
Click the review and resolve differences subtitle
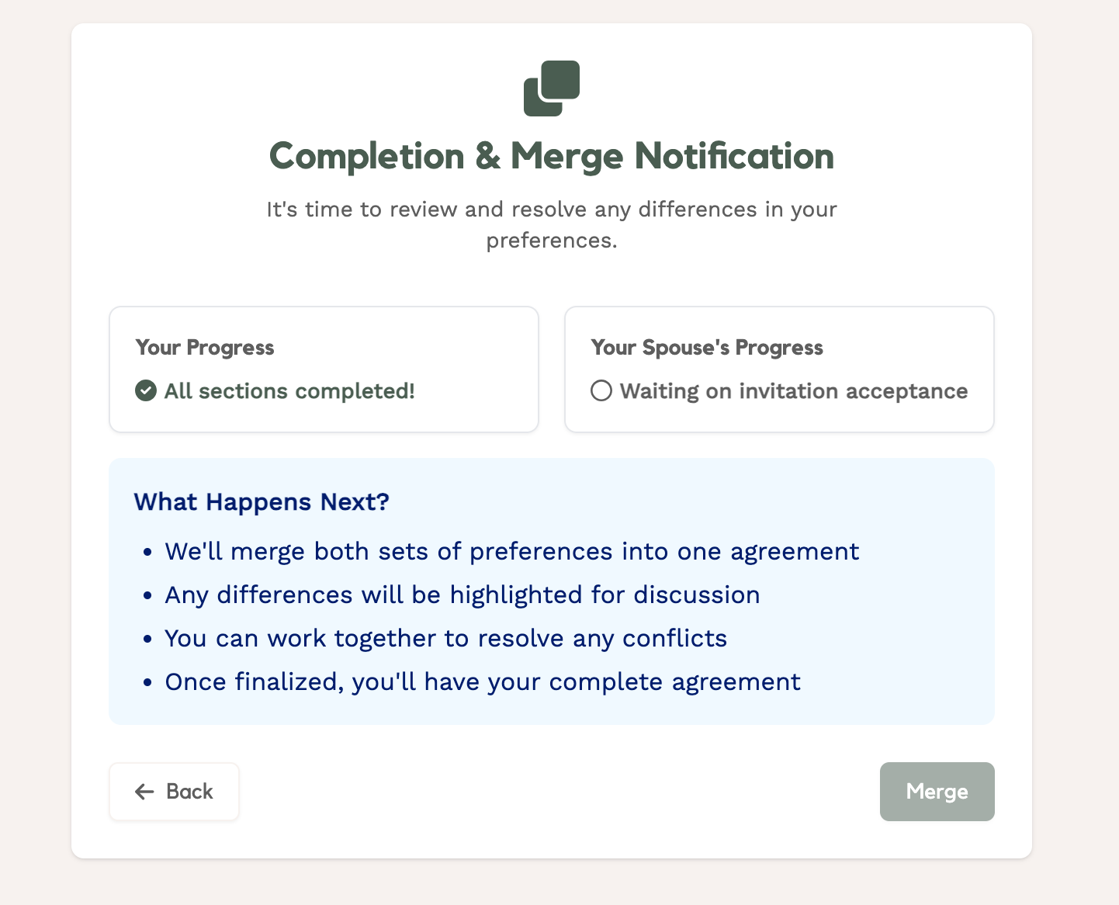pyautogui.click(x=552, y=224)
